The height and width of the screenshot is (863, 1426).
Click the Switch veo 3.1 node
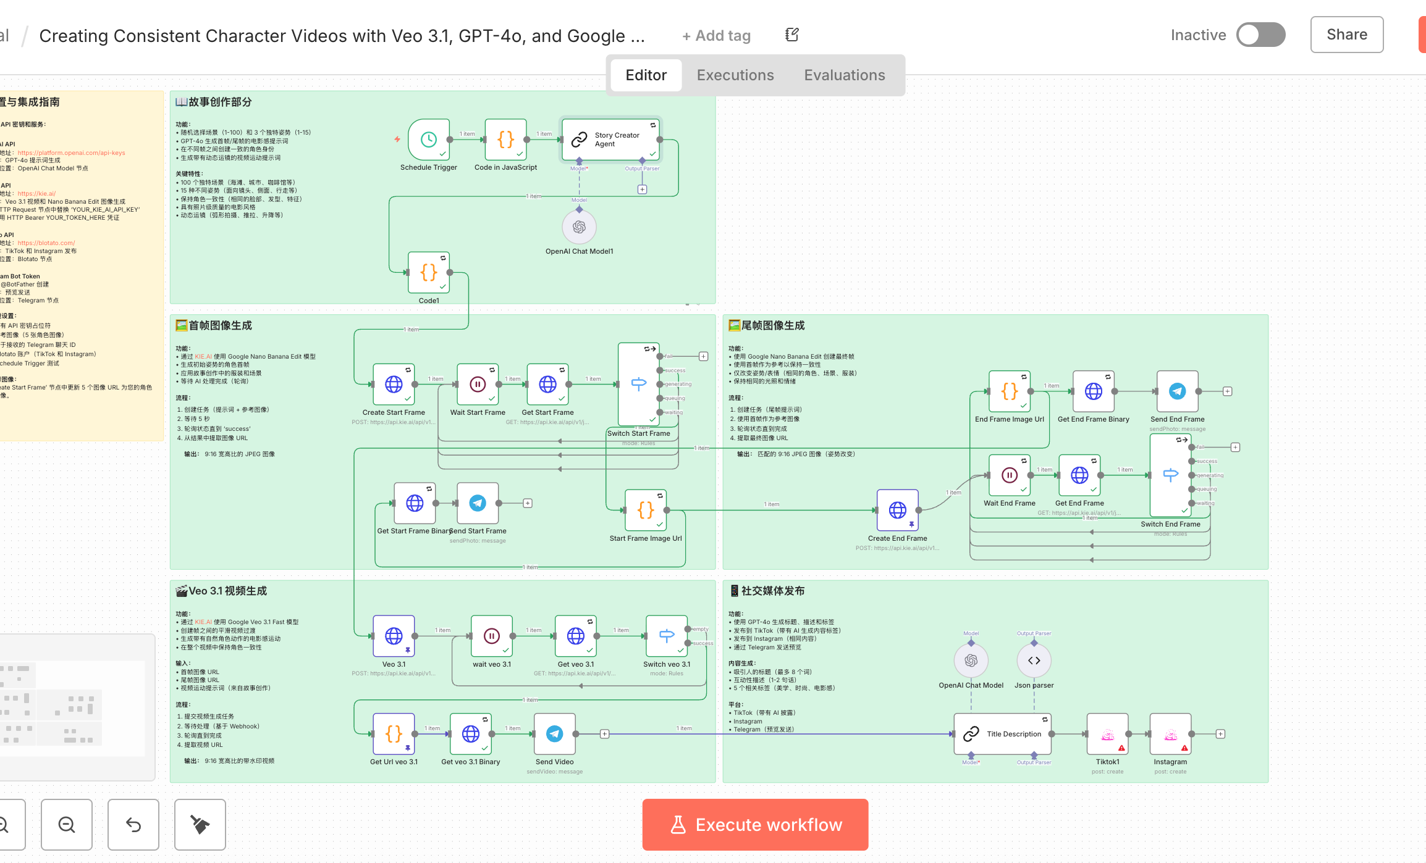(x=666, y=636)
